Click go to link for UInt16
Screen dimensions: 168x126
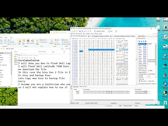click(145, 51)
